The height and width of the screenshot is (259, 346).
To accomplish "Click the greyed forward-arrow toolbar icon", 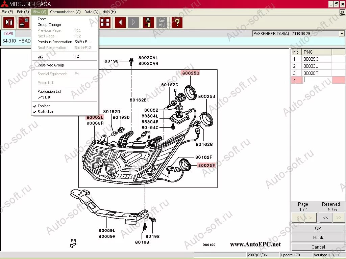I will [x=133, y=23].
